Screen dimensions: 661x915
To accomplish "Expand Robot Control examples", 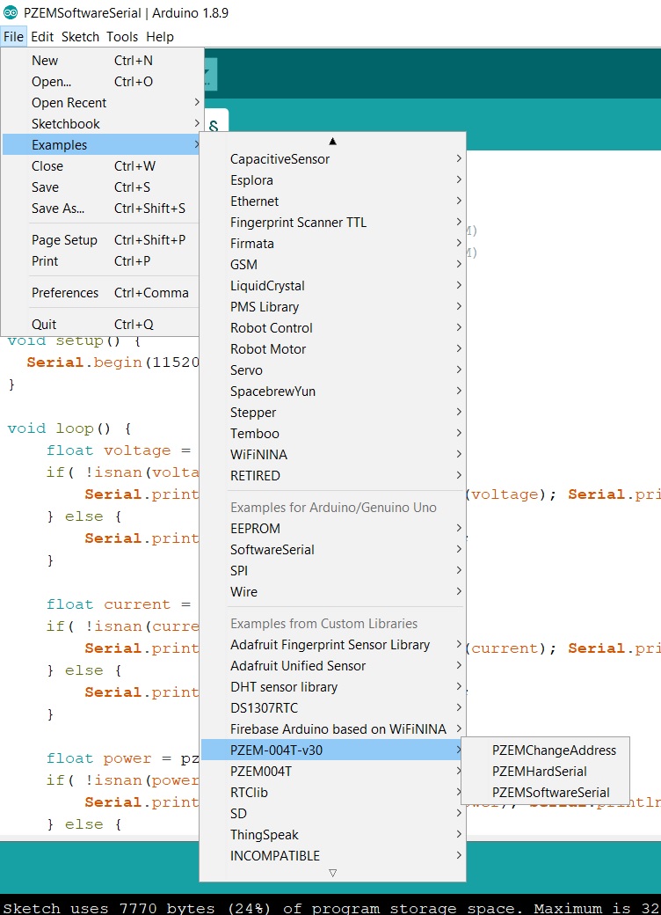I will pyautogui.click(x=333, y=328).
